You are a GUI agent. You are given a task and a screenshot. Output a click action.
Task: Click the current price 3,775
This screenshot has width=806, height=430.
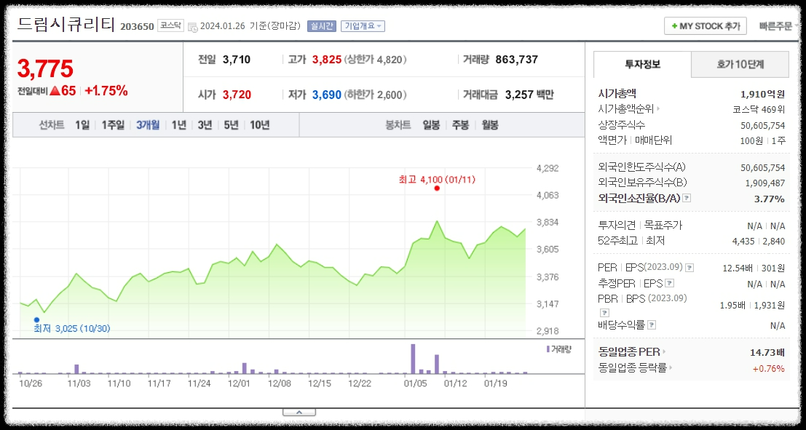tap(45, 68)
